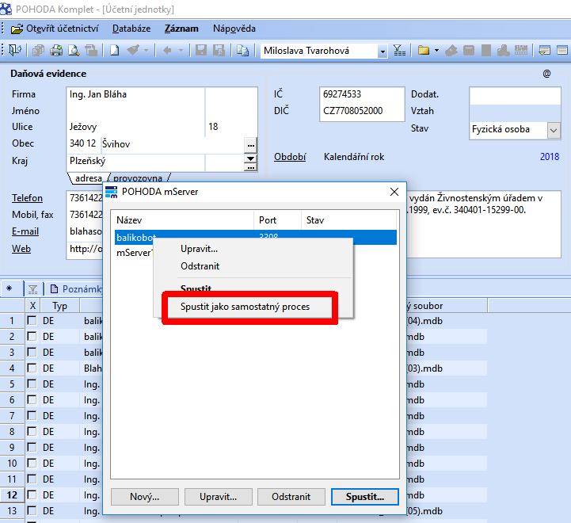Click the Nový... button in mServer dialog
Image resolution: width=571 pixels, height=523 pixels.
[x=145, y=497]
